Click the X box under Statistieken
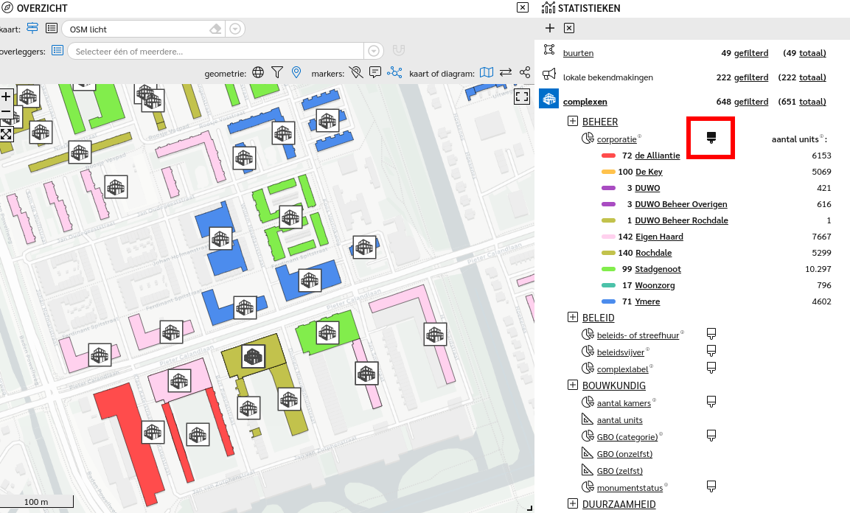This screenshot has width=850, height=513. coord(568,28)
